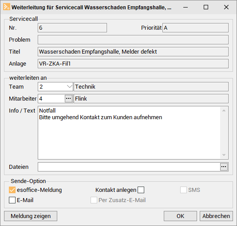The height and width of the screenshot is (226, 237).
Task: Click the Info text vertical scrollbar track
Action: 224,133
